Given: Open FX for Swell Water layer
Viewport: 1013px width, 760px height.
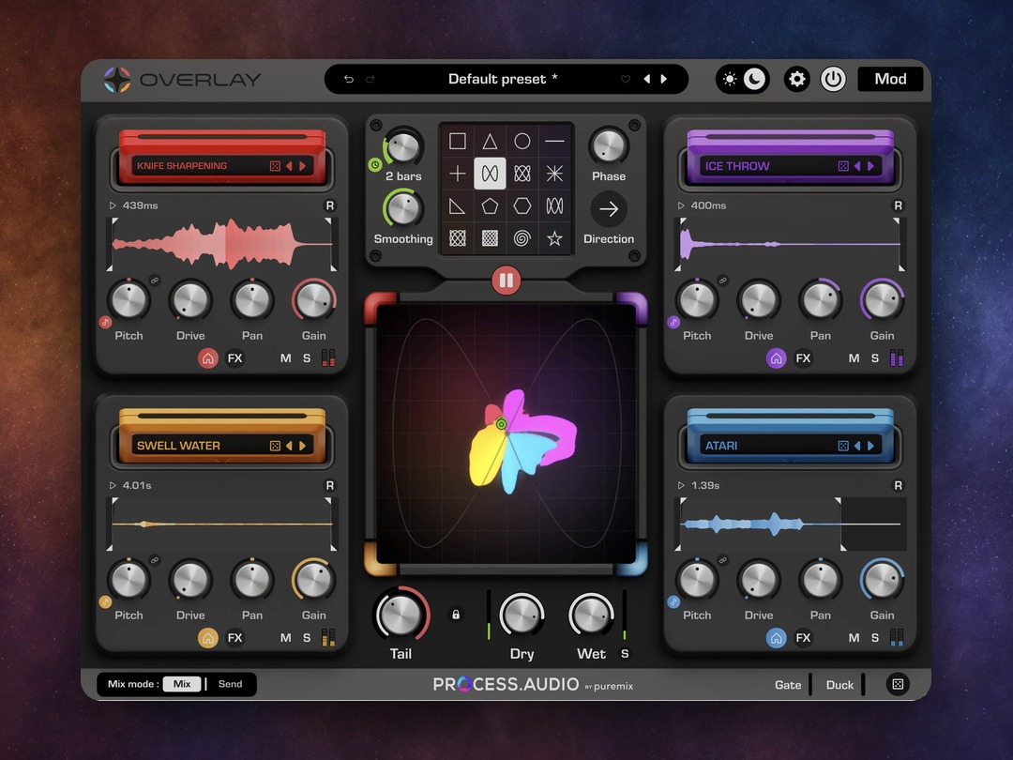Looking at the screenshot, I should point(235,638).
